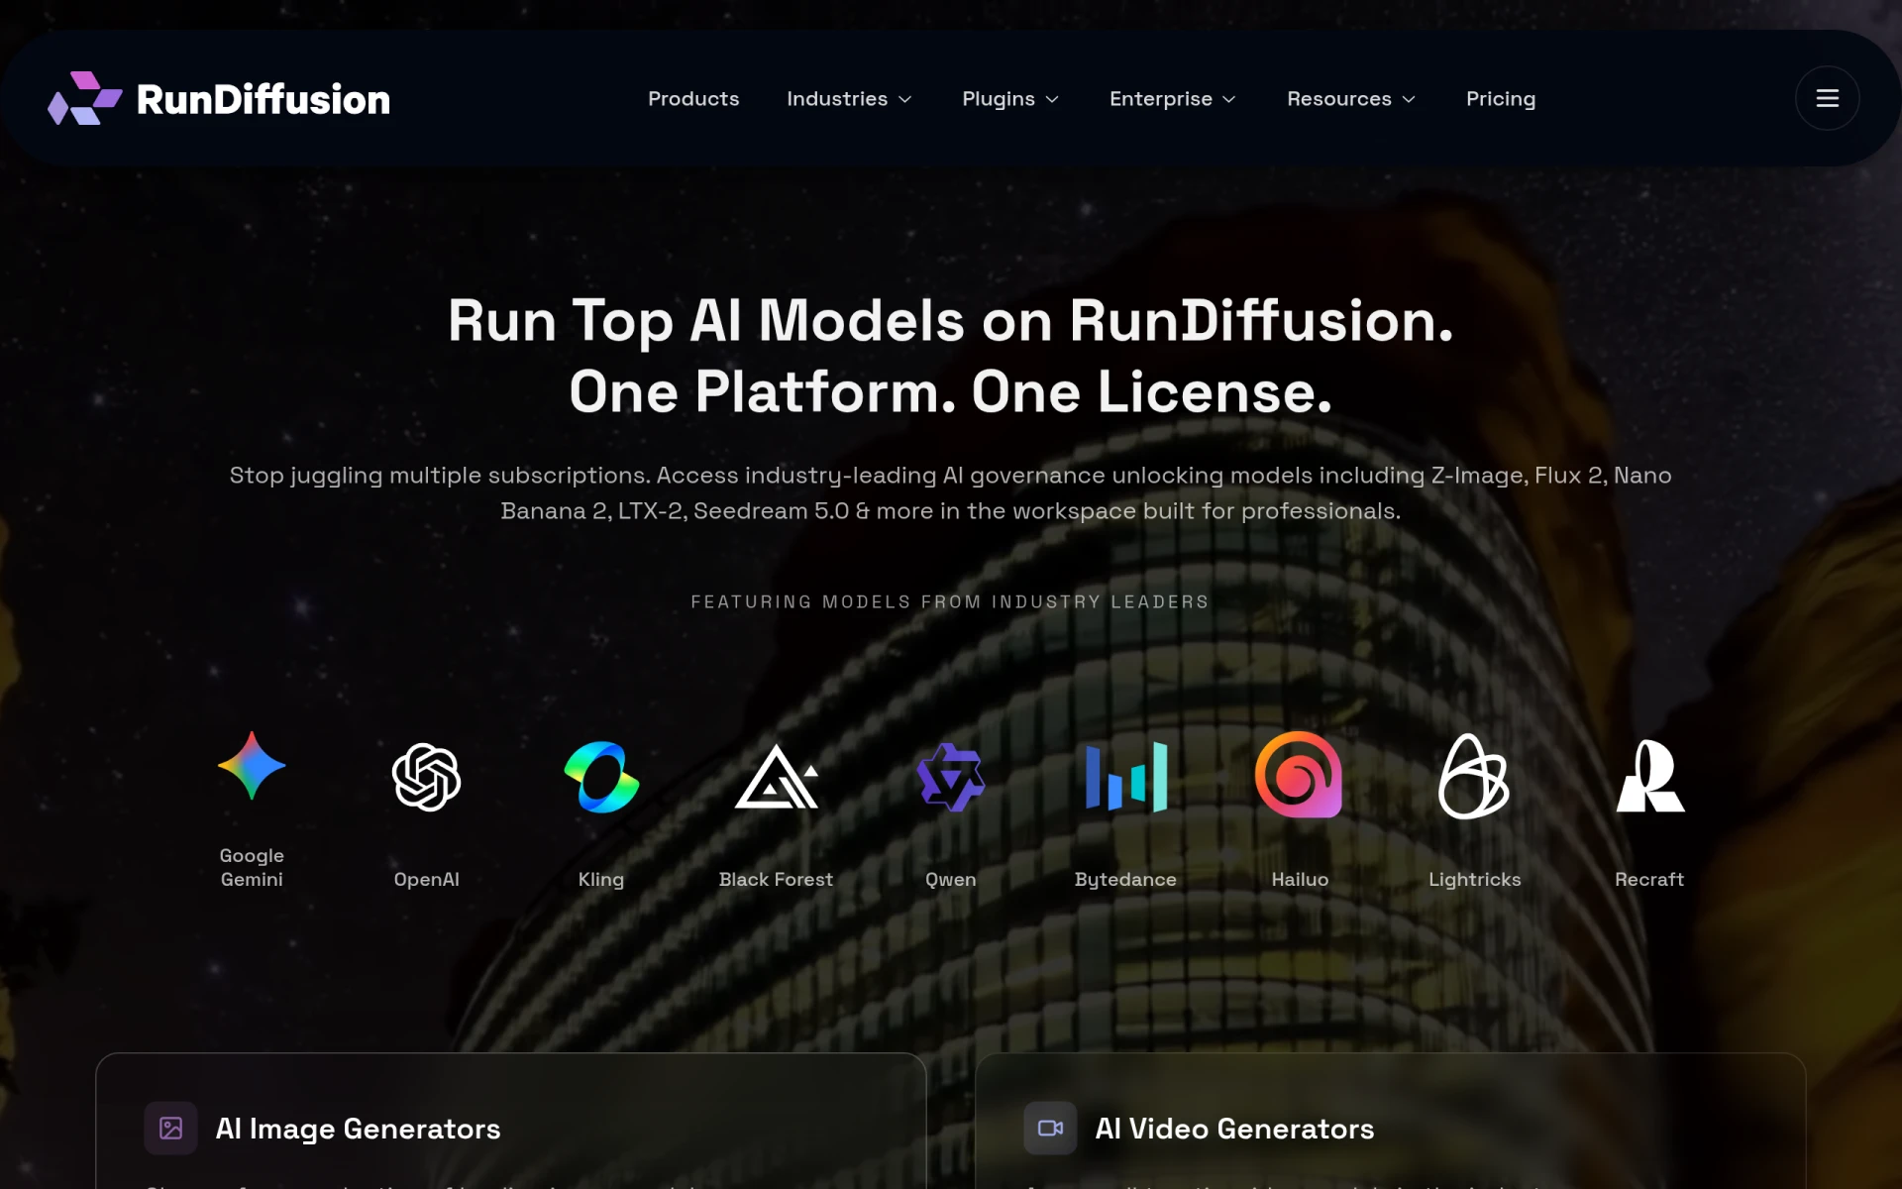Expand the Plugins dropdown chevron

[x=1052, y=99]
